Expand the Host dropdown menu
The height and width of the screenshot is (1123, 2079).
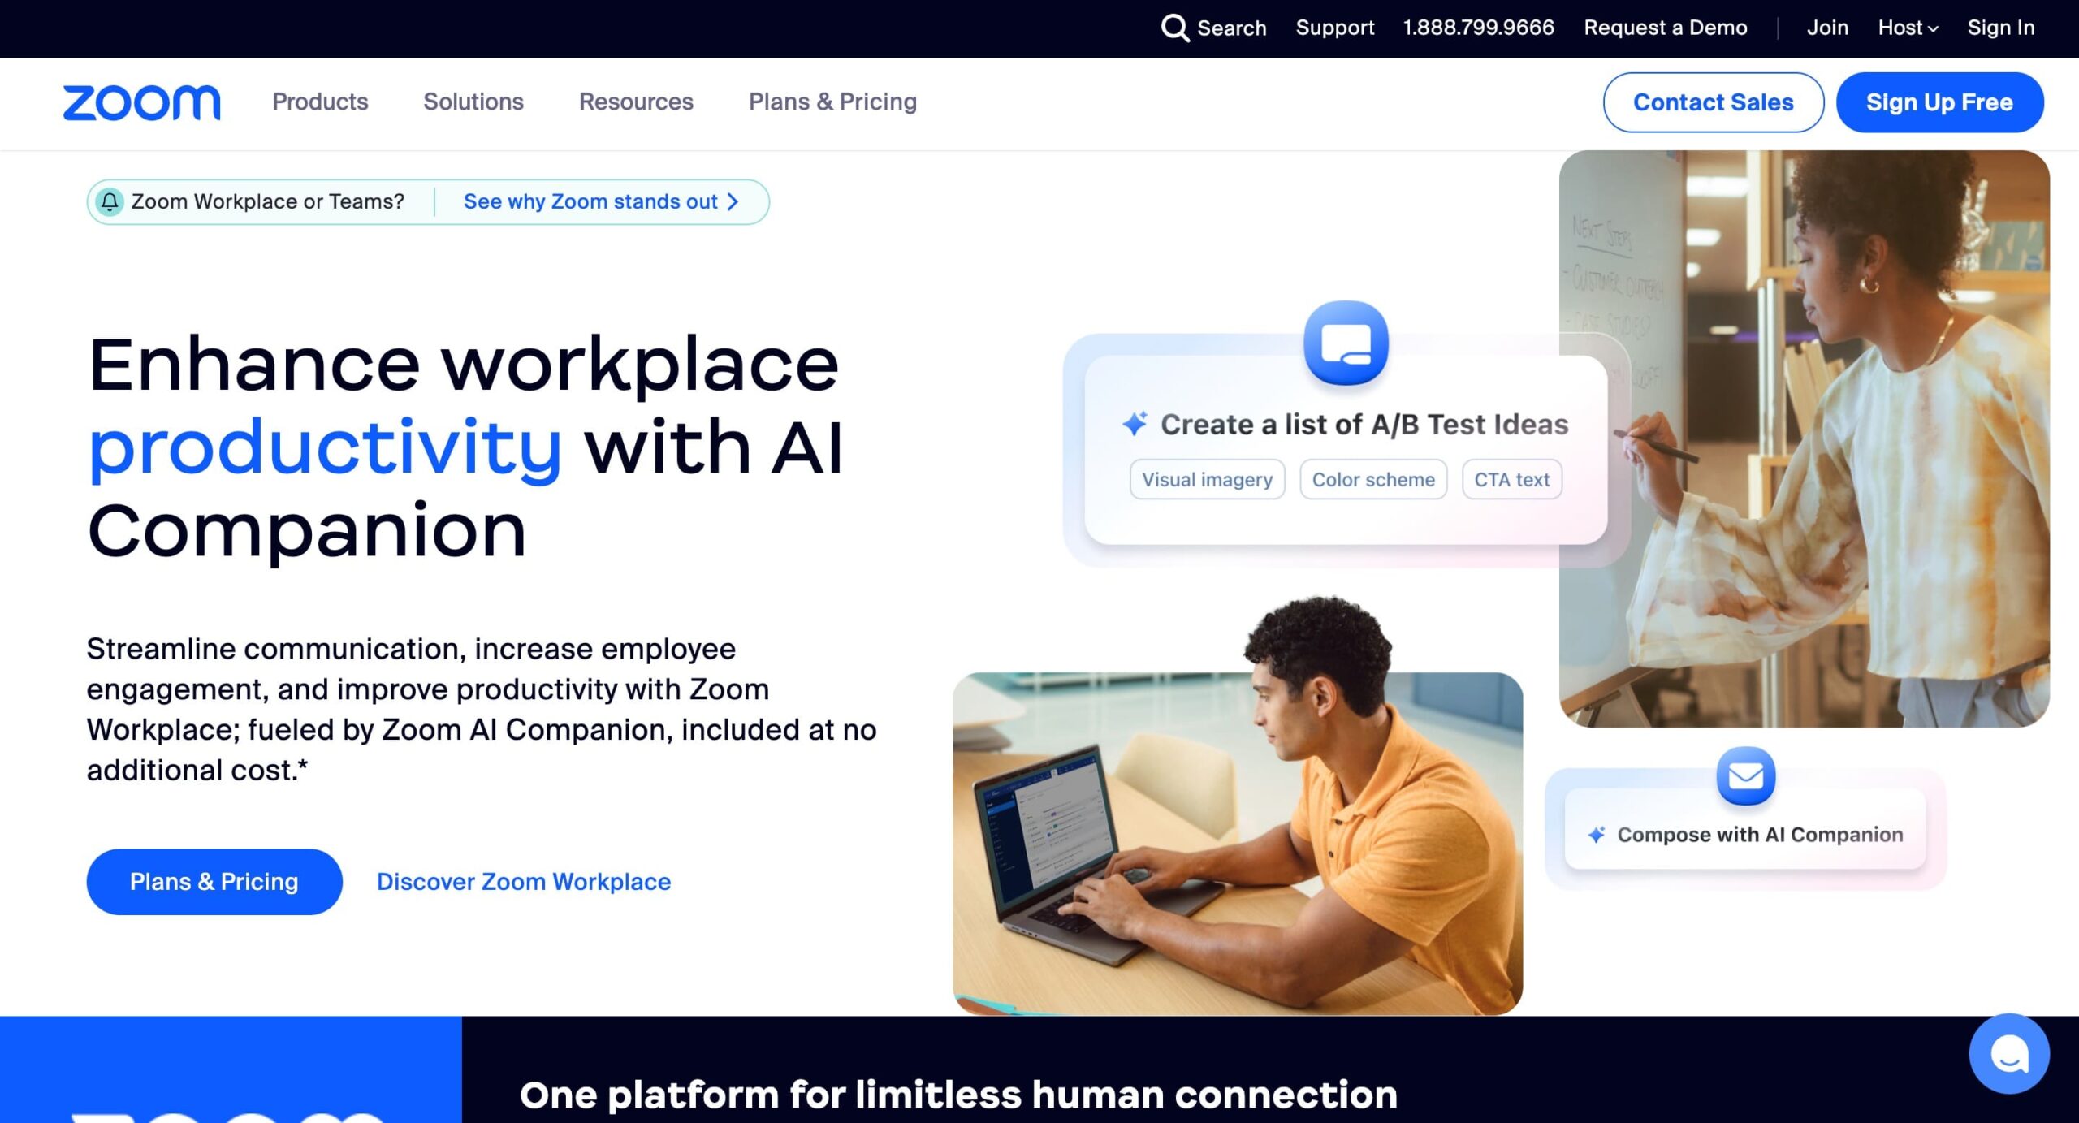[1906, 28]
